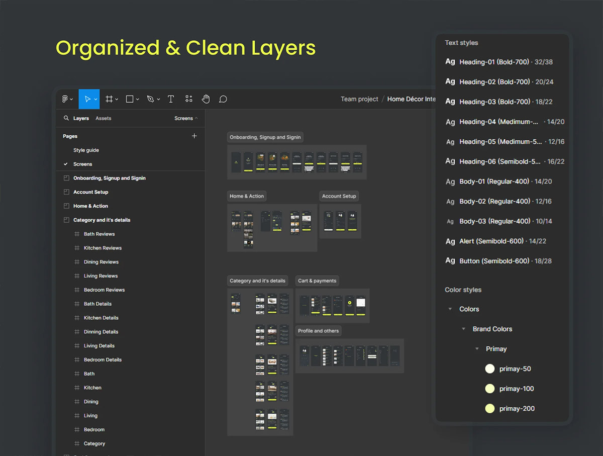Select the Comment tool
The width and height of the screenshot is (603, 456).
point(223,99)
